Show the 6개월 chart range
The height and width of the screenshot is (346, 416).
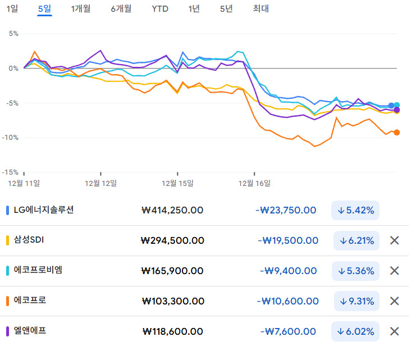coord(121,8)
